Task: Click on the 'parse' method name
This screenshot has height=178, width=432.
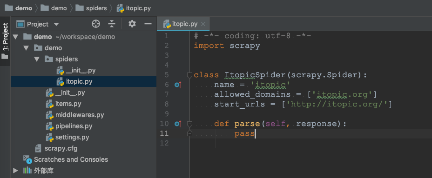Action: pyautogui.click(x=247, y=124)
